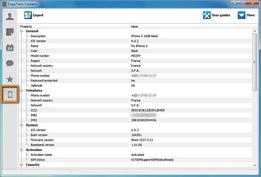
Task: Click the Property column header
Action: coord(74,26)
